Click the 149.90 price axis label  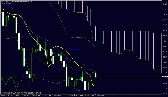coord(165,67)
